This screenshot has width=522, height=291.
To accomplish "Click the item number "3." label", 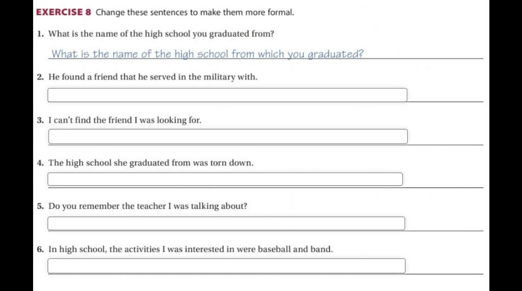I will [x=40, y=120].
